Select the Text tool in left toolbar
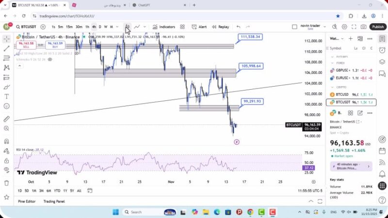The image size is (388, 218). click(6, 96)
